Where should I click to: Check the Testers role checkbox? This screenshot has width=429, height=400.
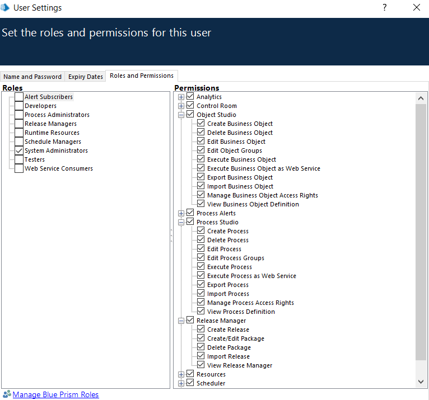click(19, 159)
